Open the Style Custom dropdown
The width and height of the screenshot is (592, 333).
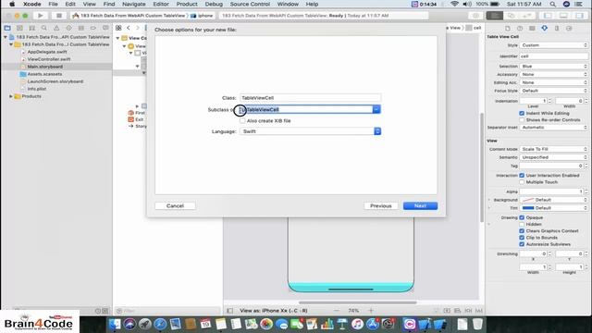point(554,45)
